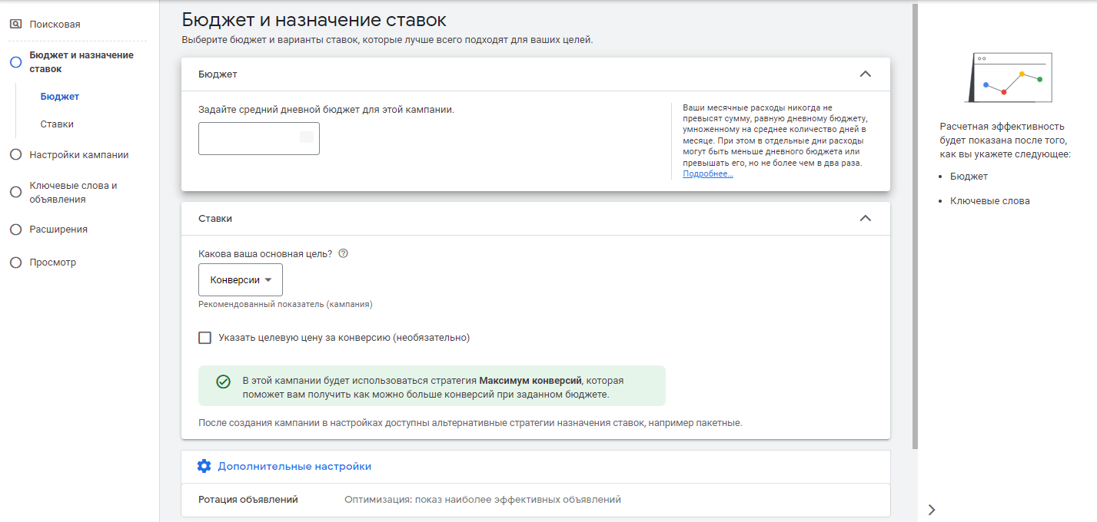Click the Поисковая search campaign icon
Image resolution: width=1097 pixels, height=522 pixels.
15,25
